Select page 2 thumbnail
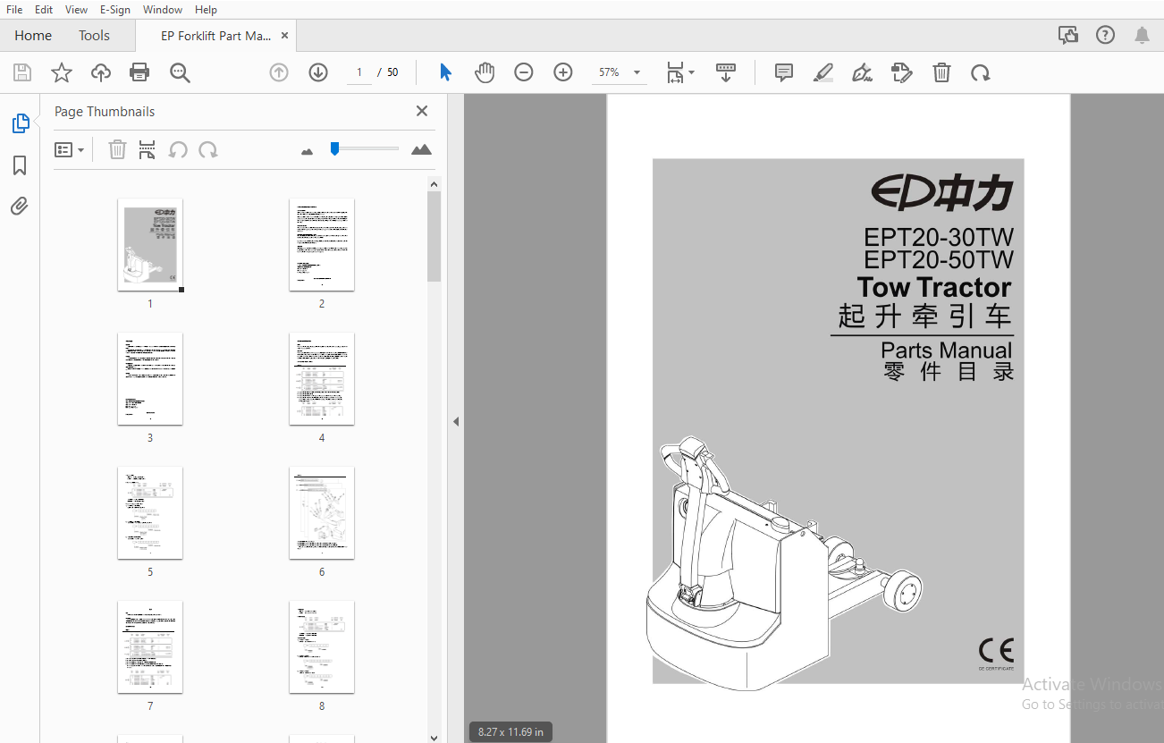 coord(322,245)
